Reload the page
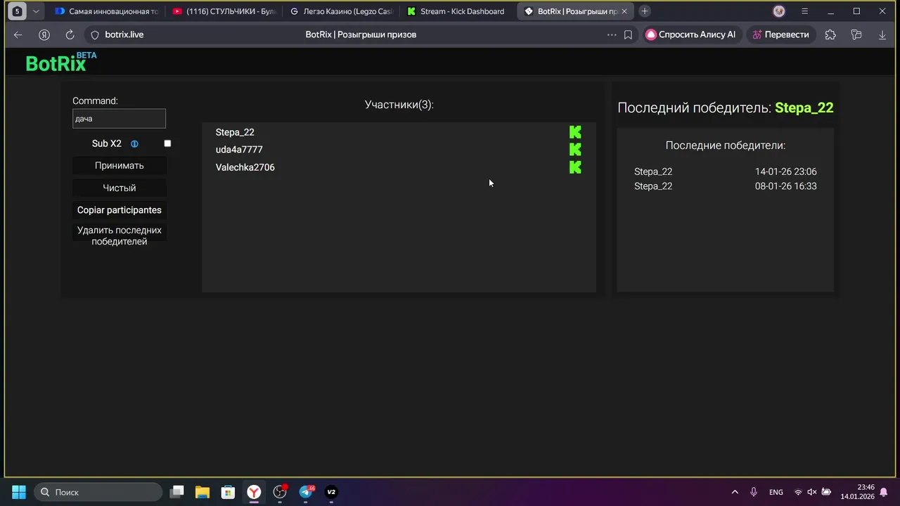The height and width of the screenshot is (506, 900). click(70, 34)
